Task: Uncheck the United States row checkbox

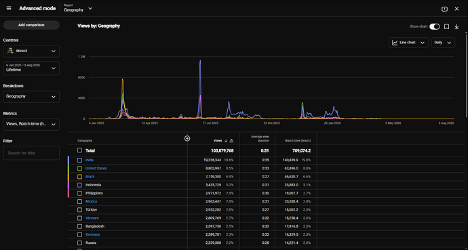Action: click(79, 168)
